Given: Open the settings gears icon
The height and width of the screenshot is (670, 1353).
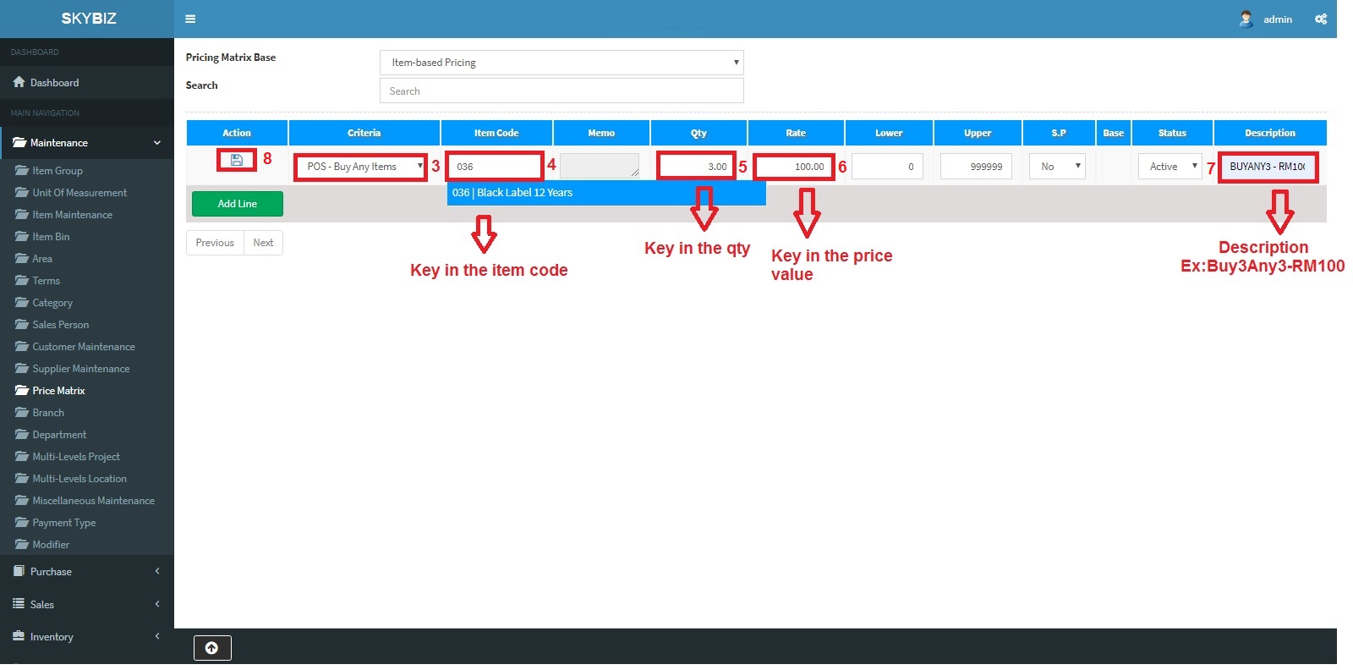Looking at the screenshot, I should 1320,19.
